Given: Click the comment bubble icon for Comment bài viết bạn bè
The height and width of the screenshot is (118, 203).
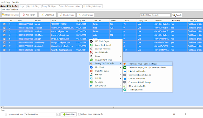Looking at the screenshot, I should [125, 75].
